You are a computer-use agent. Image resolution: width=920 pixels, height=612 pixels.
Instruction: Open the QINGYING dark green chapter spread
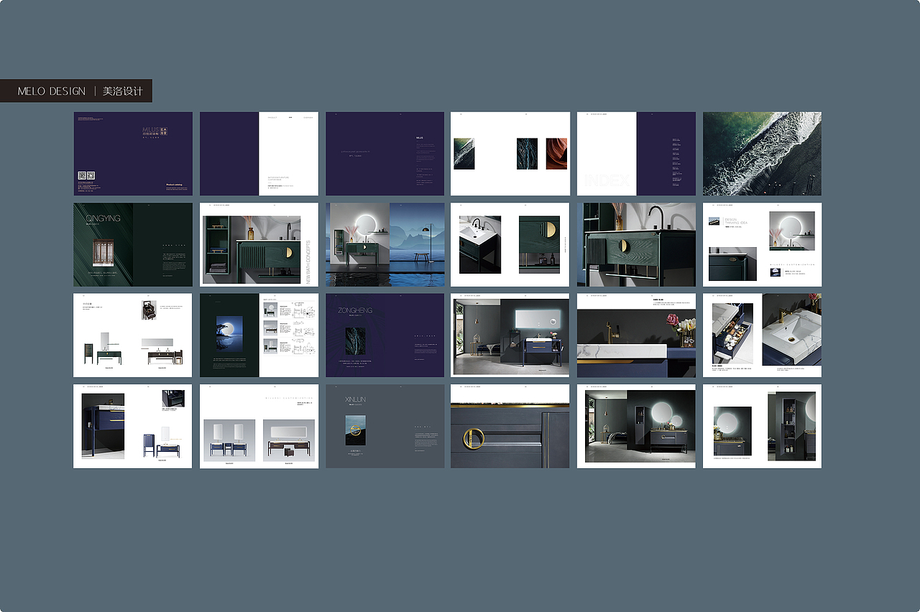(133, 244)
